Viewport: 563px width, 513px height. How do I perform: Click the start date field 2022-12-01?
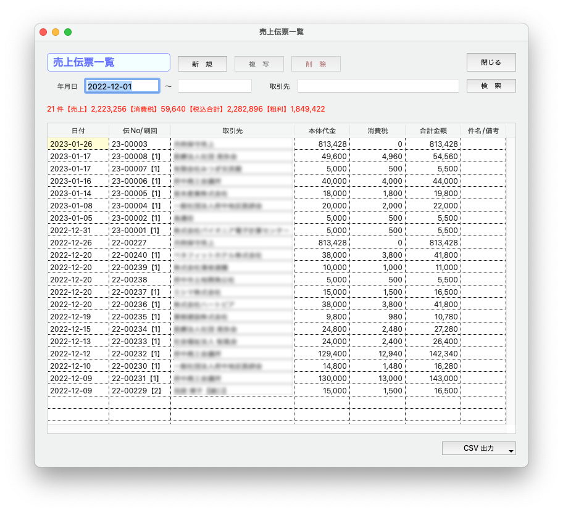[x=122, y=86]
